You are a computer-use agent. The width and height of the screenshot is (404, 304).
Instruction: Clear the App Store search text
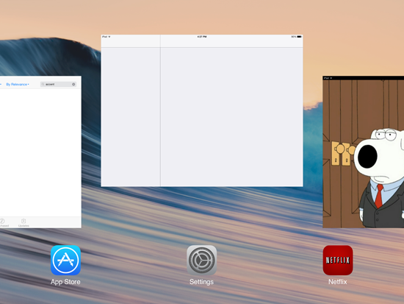pyautogui.click(x=73, y=84)
